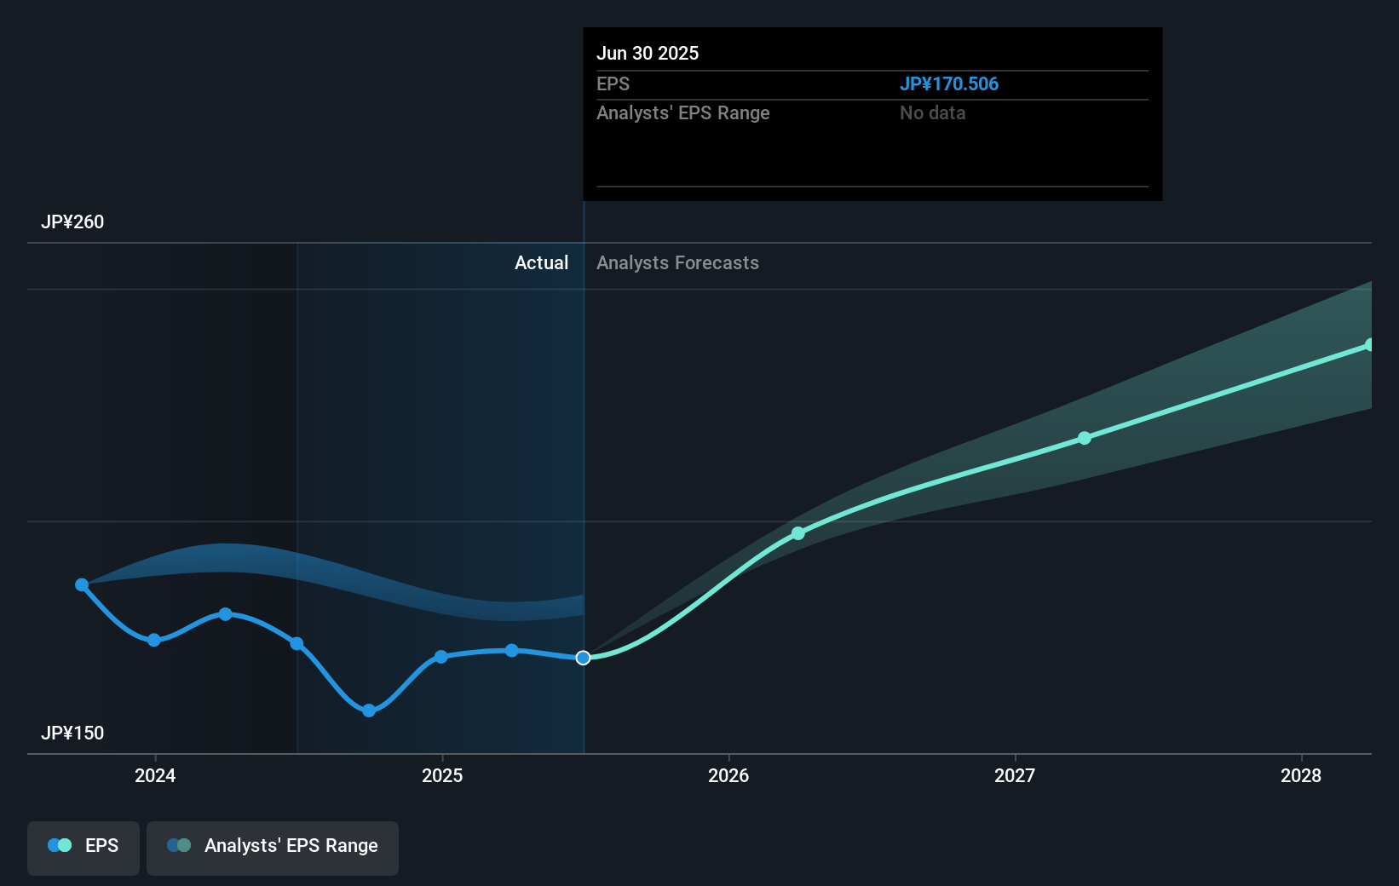Select the highlighted Jun 2025 data point
This screenshot has height=886, width=1399.
click(x=583, y=657)
